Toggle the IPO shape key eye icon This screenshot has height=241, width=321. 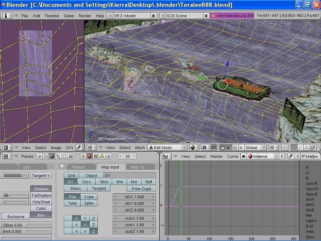point(243,156)
